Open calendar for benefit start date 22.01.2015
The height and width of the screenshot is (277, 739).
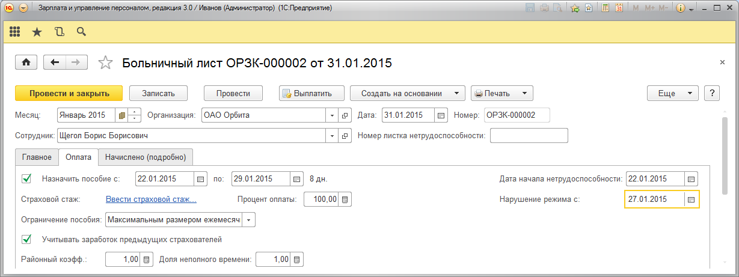coord(200,178)
